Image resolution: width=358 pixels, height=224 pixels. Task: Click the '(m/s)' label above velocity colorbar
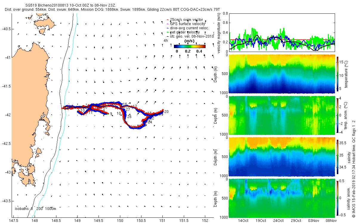pos(189,41)
